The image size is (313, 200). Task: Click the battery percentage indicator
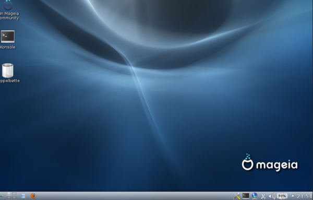point(282,196)
